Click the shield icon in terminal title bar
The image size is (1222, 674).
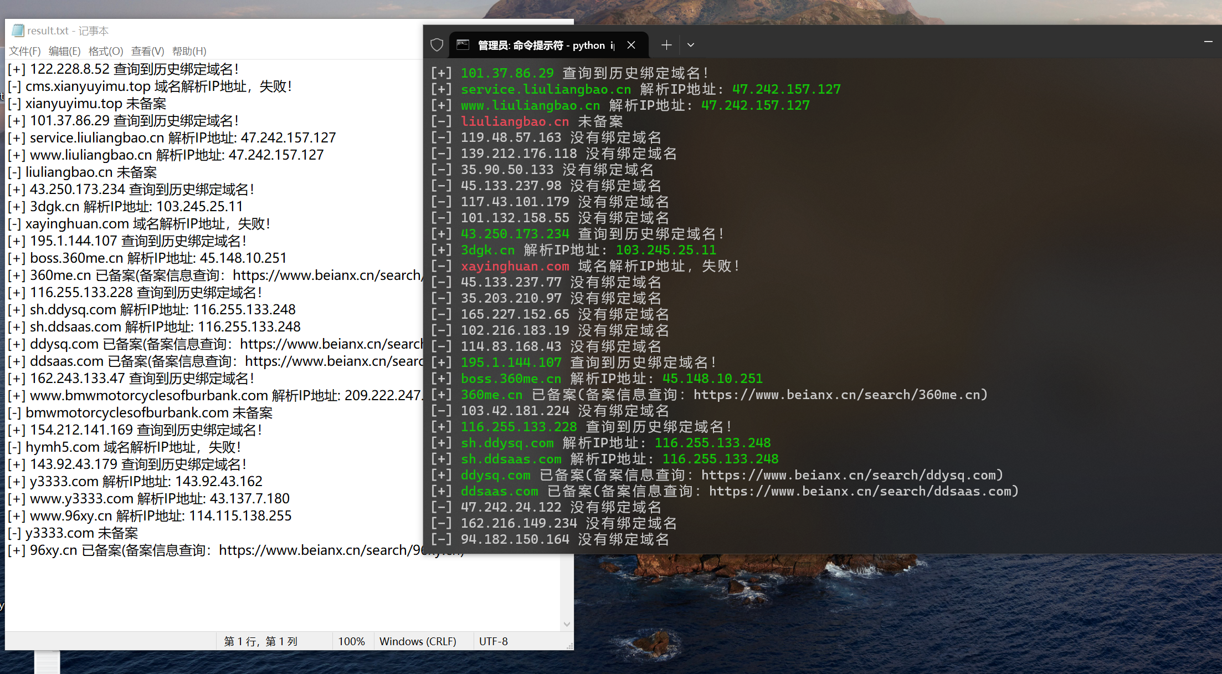click(437, 45)
